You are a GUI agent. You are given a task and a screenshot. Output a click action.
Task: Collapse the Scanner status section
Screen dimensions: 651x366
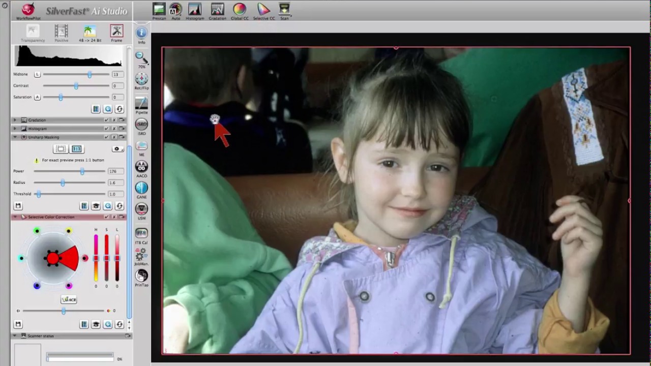15,336
